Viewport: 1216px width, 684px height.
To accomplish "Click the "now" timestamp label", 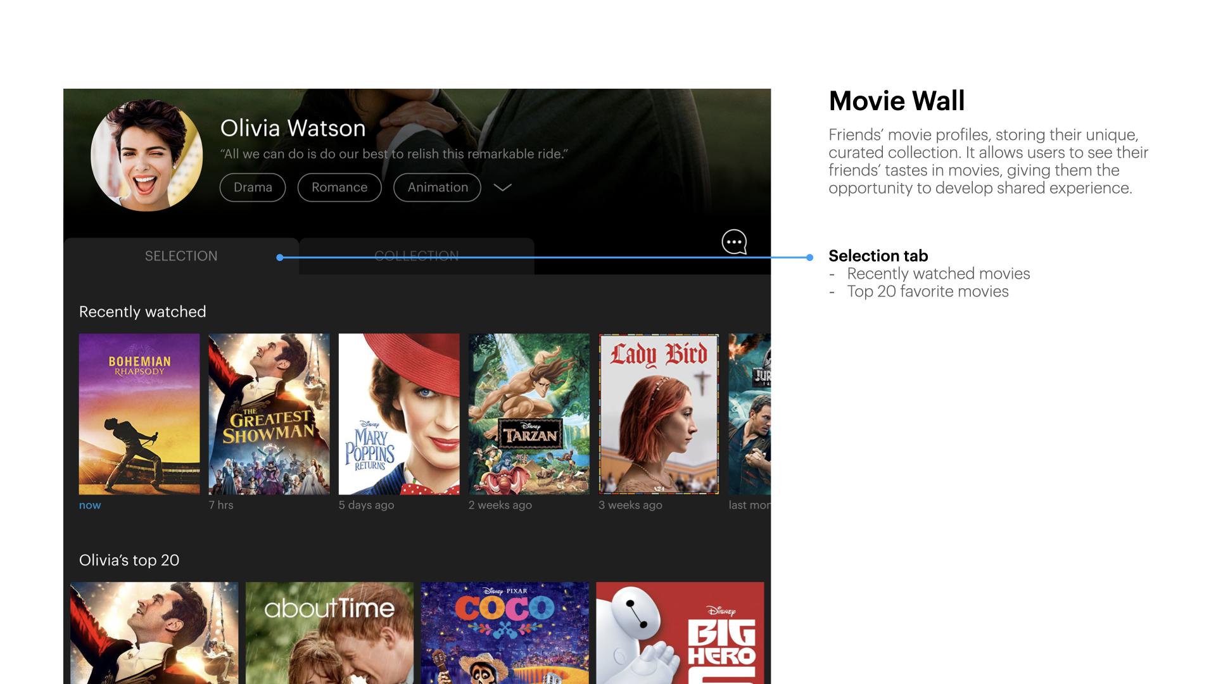I will [x=90, y=505].
